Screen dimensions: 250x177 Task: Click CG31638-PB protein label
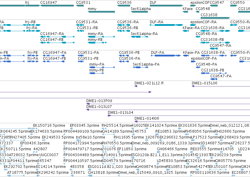pos(213,70)
